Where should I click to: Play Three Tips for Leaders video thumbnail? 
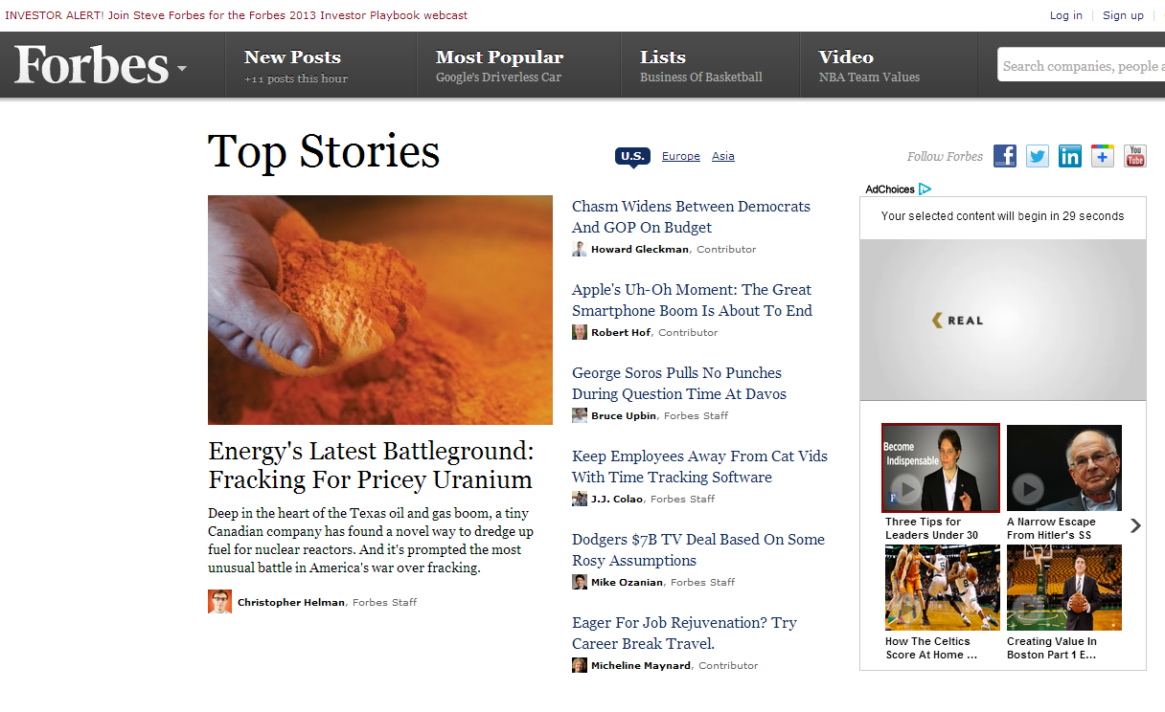(x=941, y=468)
